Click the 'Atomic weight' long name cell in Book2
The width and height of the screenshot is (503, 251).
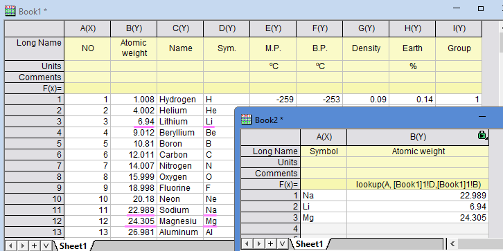tap(418, 151)
